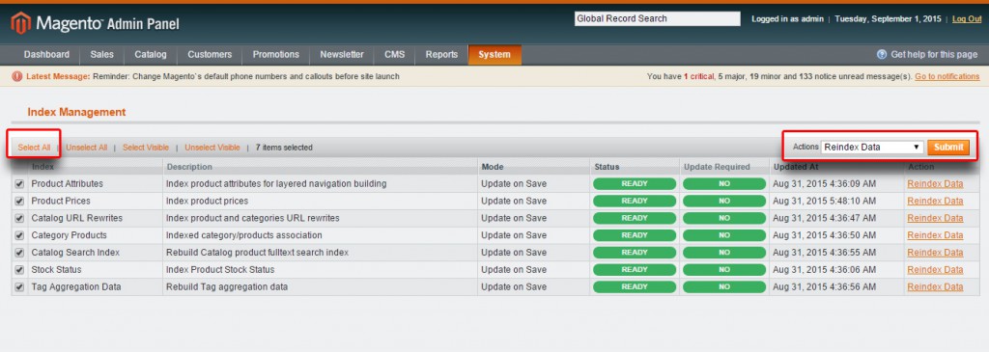Screen dimensions: 989x352
Task: Open Go to notifications link
Action: tap(947, 76)
